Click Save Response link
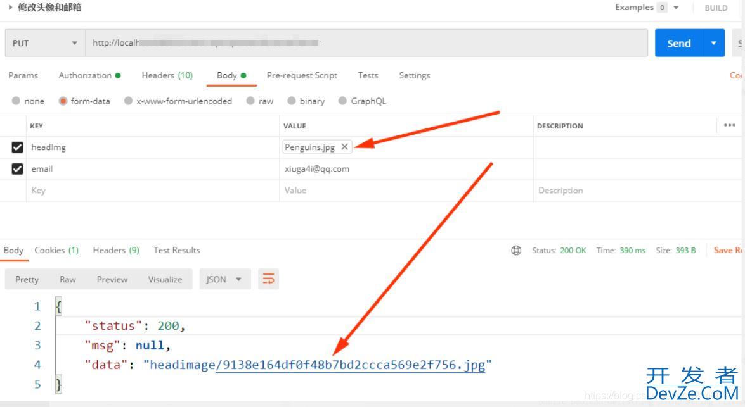The height and width of the screenshot is (407, 745). coord(728,250)
